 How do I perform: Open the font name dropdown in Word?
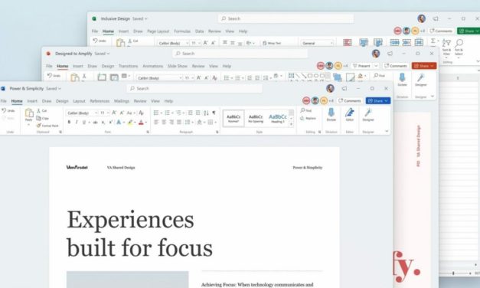pyautogui.click(x=96, y=113)
